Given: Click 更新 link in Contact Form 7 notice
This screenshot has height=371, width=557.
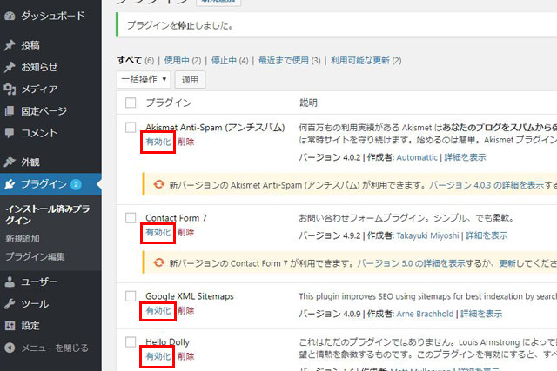Looking at the screenshot, I should [x=508, y=263].
